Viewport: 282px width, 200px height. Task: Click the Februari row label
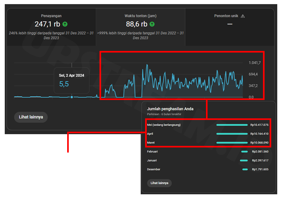tap(152, 152)
